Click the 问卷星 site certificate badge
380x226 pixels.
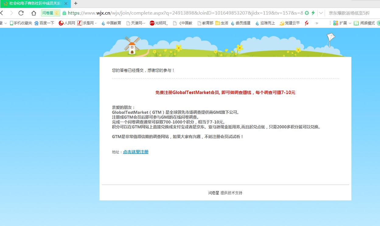coord(51,13)
